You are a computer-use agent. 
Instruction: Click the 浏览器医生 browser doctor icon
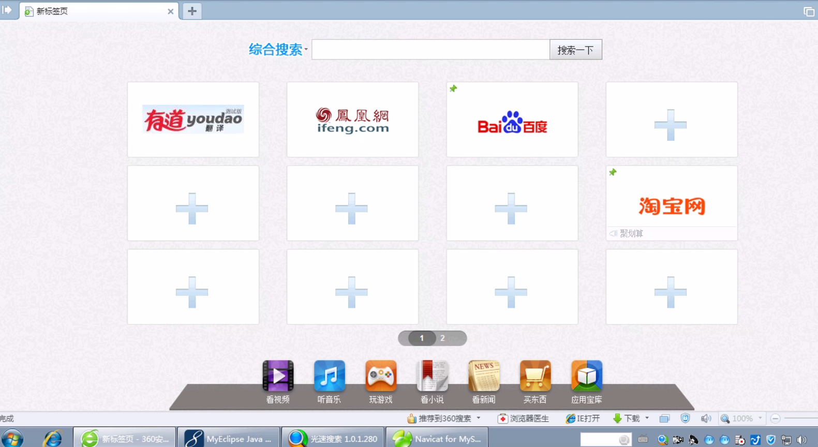[502, 419]
